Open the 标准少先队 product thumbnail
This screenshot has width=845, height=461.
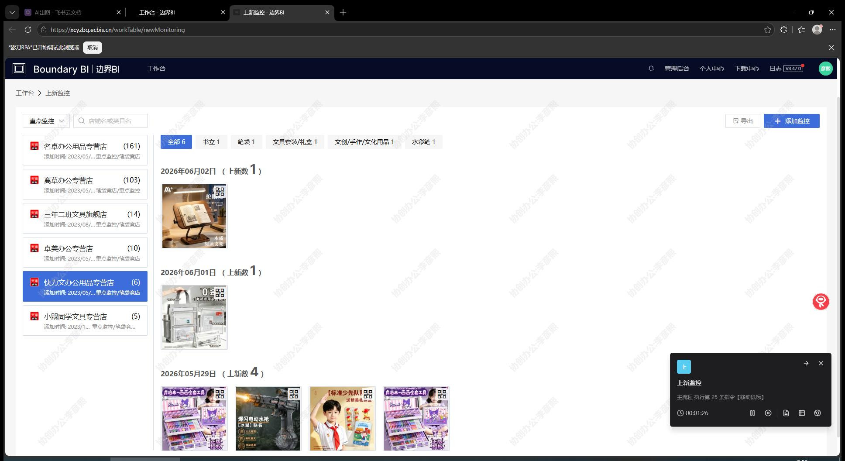pyautogui.click(x=342, y=419)
